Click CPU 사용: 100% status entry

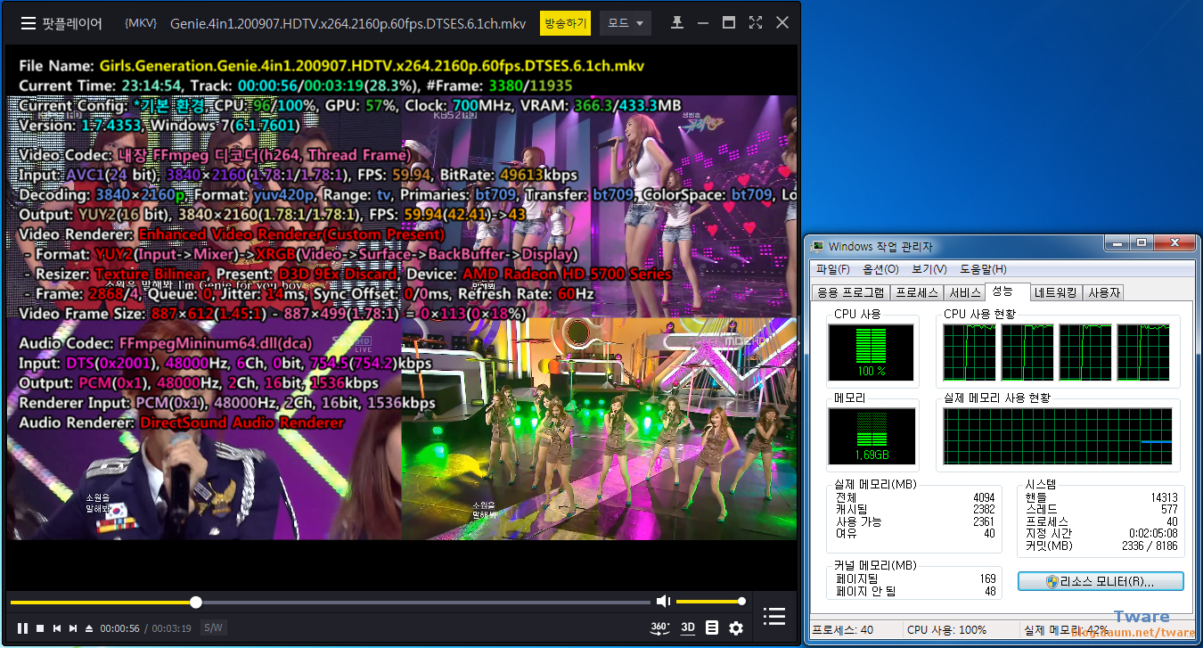pyautogui.click(x=946, y=630)
